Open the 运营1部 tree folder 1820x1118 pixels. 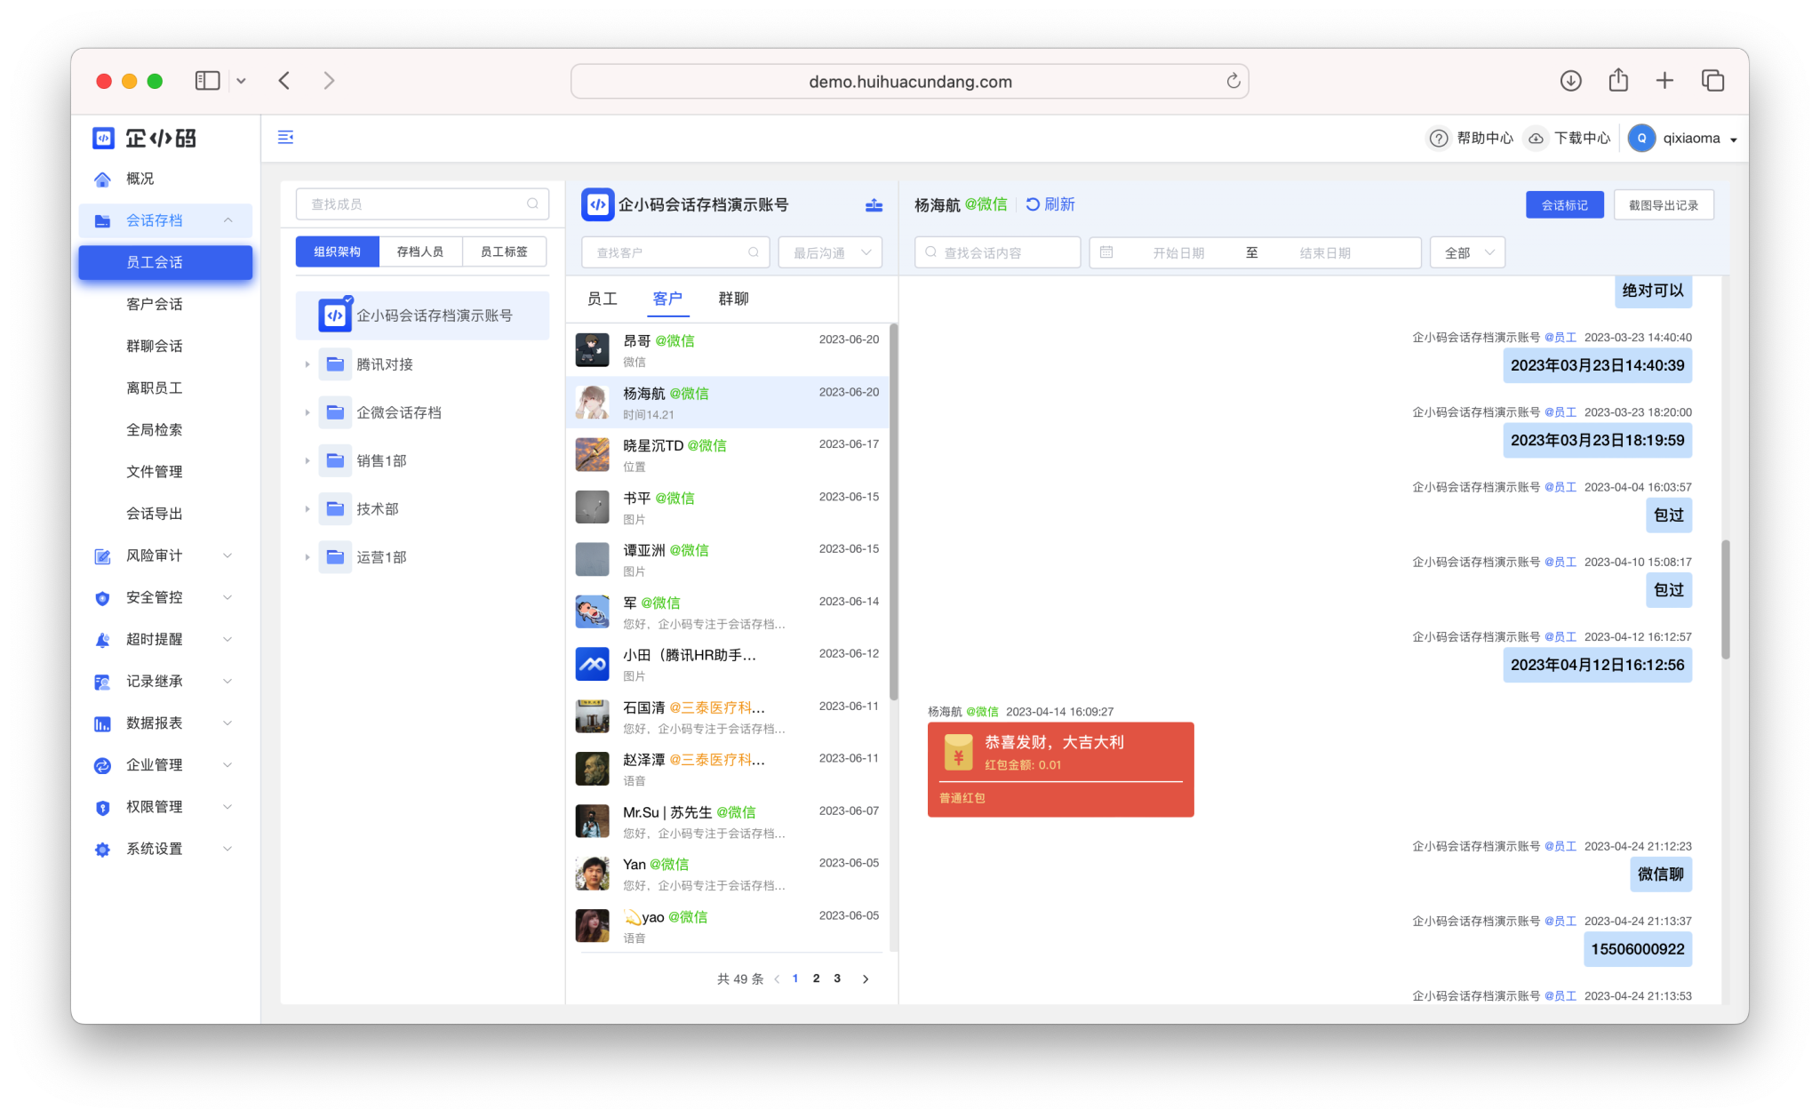tap(335, 557)
